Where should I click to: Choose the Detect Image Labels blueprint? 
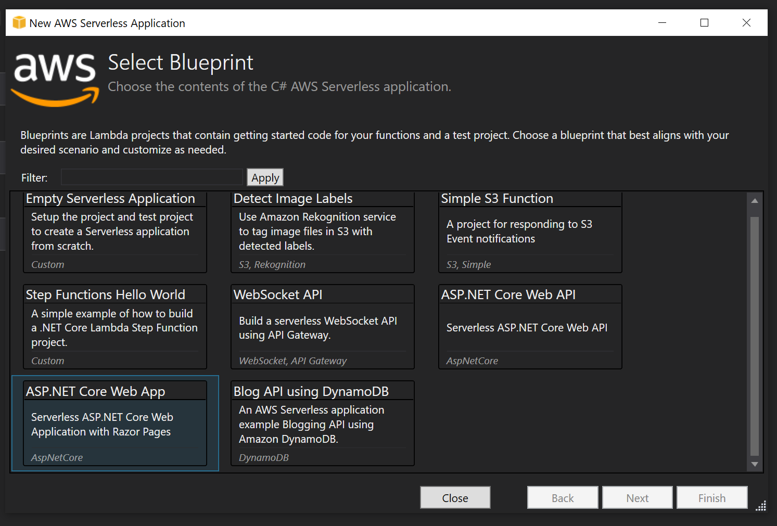click(x=323, y=232)
